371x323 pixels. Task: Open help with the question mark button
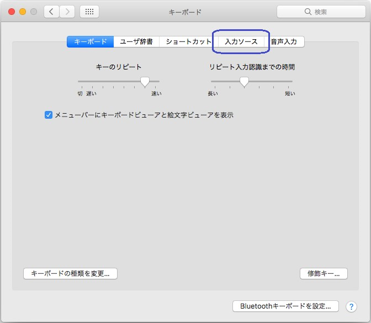point(351,306)
